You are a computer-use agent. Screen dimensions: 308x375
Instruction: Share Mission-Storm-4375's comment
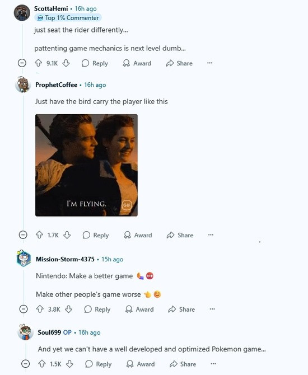point(181,309)
